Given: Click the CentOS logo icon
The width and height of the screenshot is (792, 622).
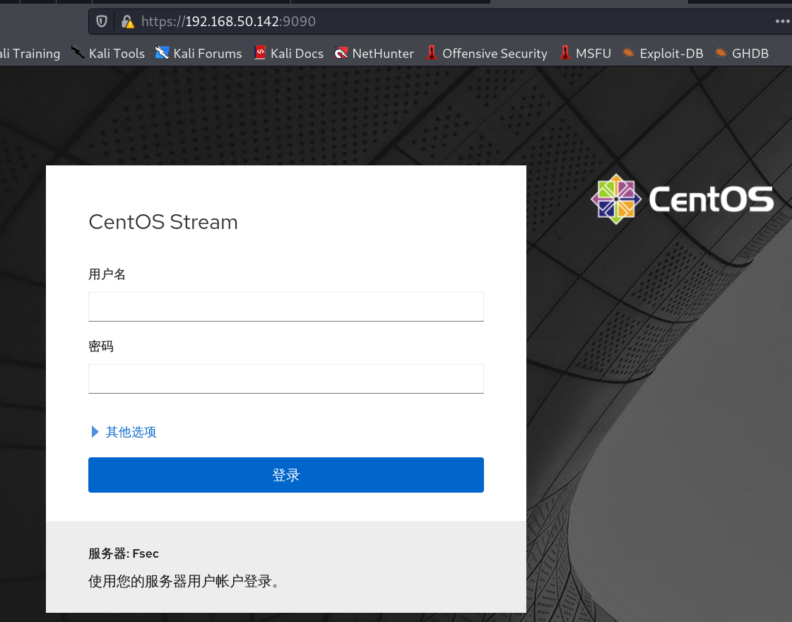Looking at the screenshot, I should [616, 199].
